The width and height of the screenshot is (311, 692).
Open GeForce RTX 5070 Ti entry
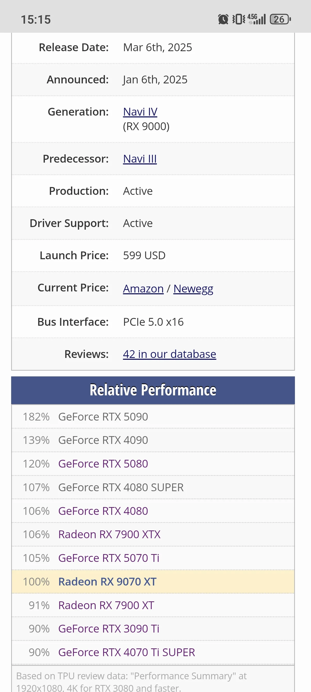[109, 558]
